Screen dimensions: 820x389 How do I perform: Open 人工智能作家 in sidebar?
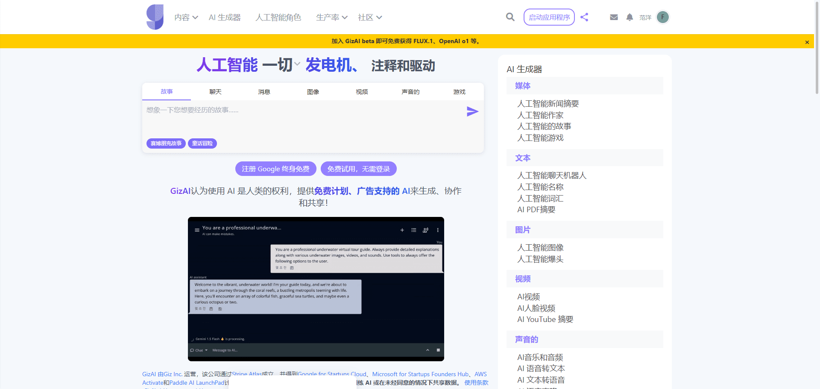point(540,115)
